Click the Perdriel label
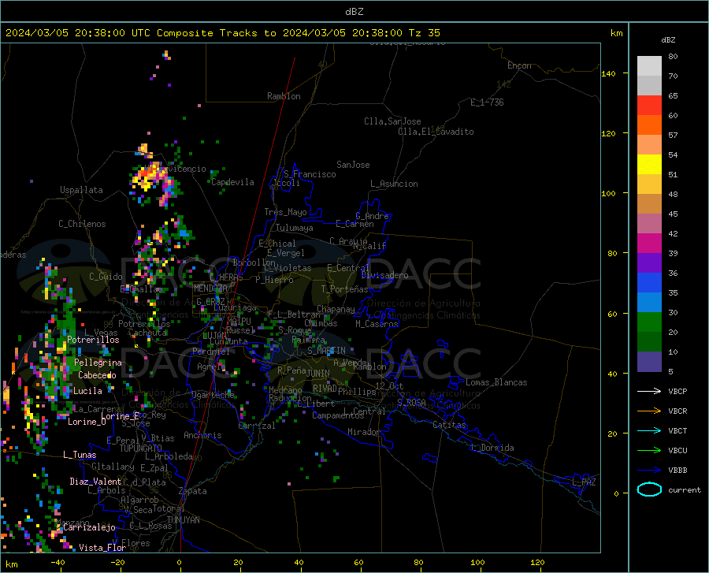709x573 pixels. pyautogui.click(x=211, y=352)
